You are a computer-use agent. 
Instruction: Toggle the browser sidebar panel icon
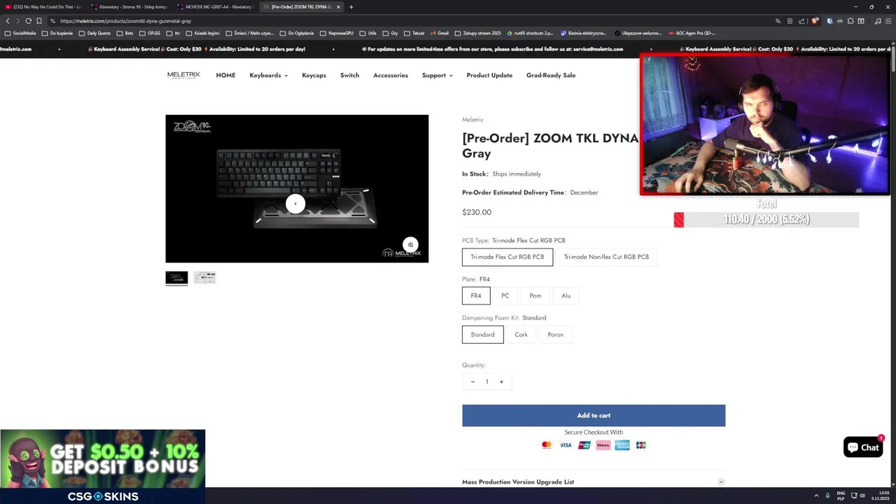click(861, 21)
